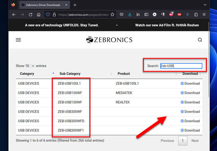217x151 pixels.
Task: Click the 'Showing 1 to 6 of 6 entries' text
Action: point(60,141)
